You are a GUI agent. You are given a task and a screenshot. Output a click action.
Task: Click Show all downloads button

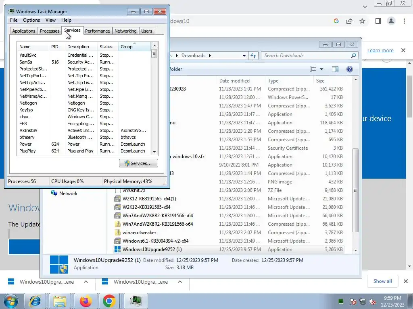coord(382,281)
